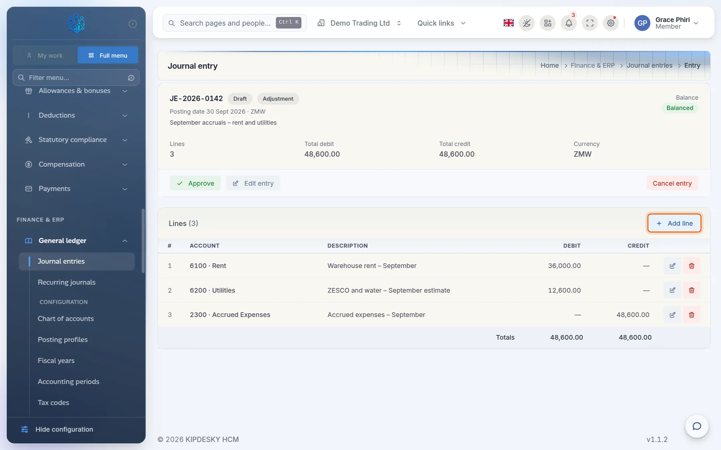The image size is (721, 450).
Task: Expand the Payments menu
Action: (76, 189)
